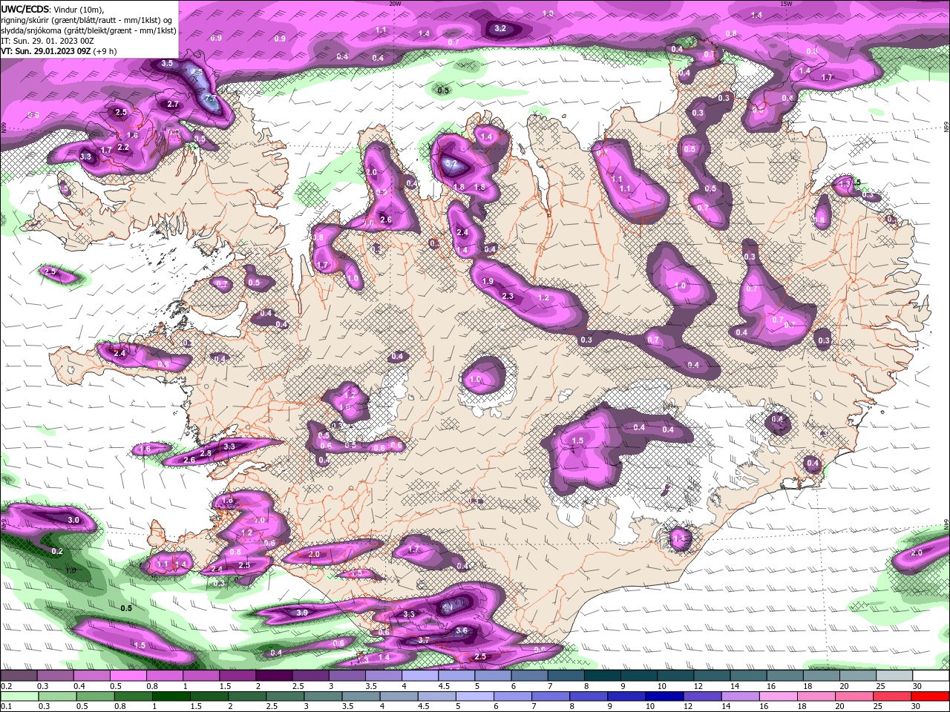Click the 'slydda/snjókoma' legend description line

point(88,30)
